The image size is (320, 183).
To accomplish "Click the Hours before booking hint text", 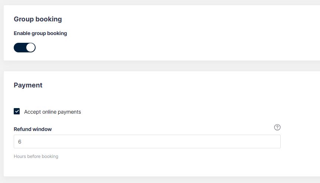I will coord(36,156).
